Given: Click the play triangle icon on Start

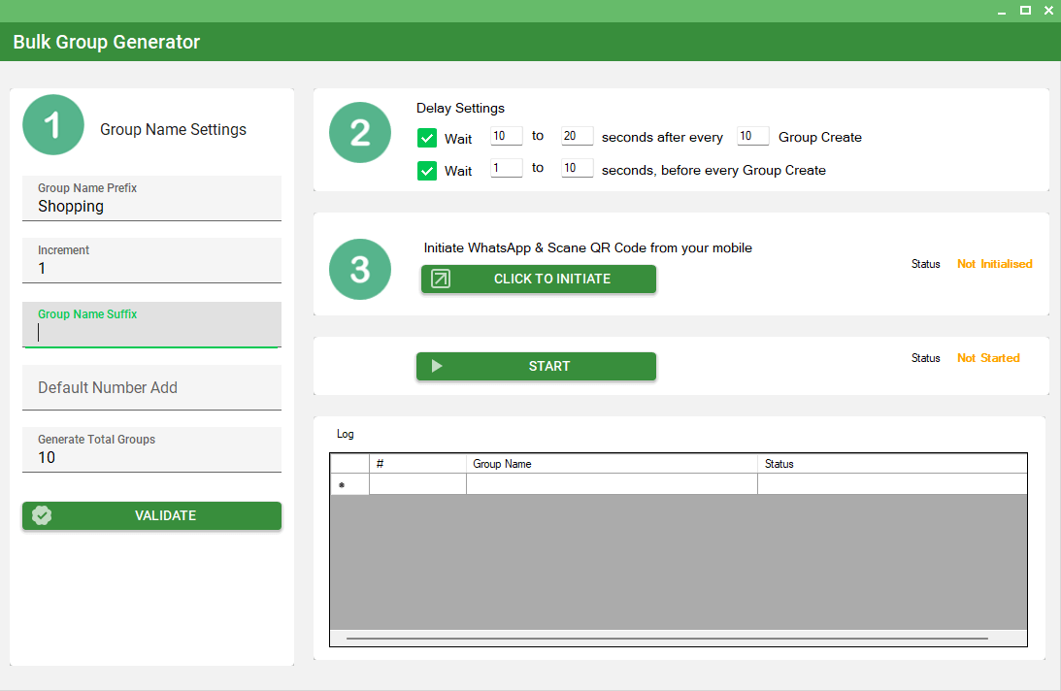Looking at the screenshot, I should coord(437,366).
